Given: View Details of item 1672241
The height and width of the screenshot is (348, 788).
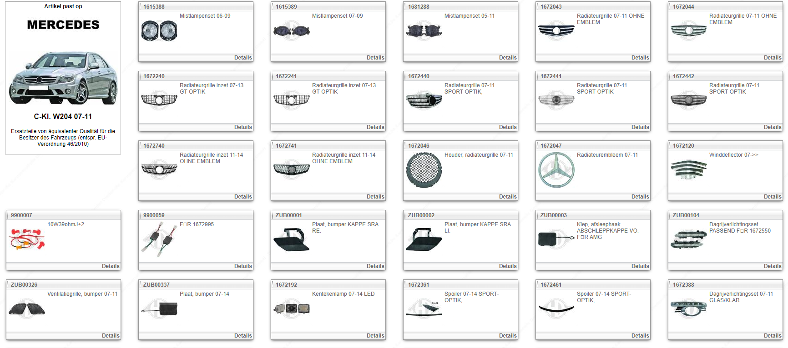Looking at the screenshot, I should coord(375,127).
